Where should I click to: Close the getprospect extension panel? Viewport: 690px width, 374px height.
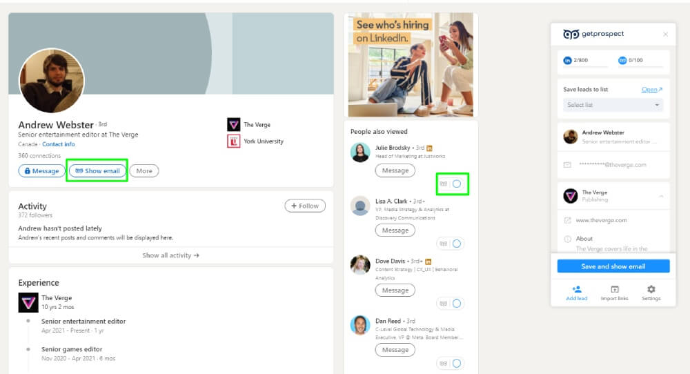665,35
